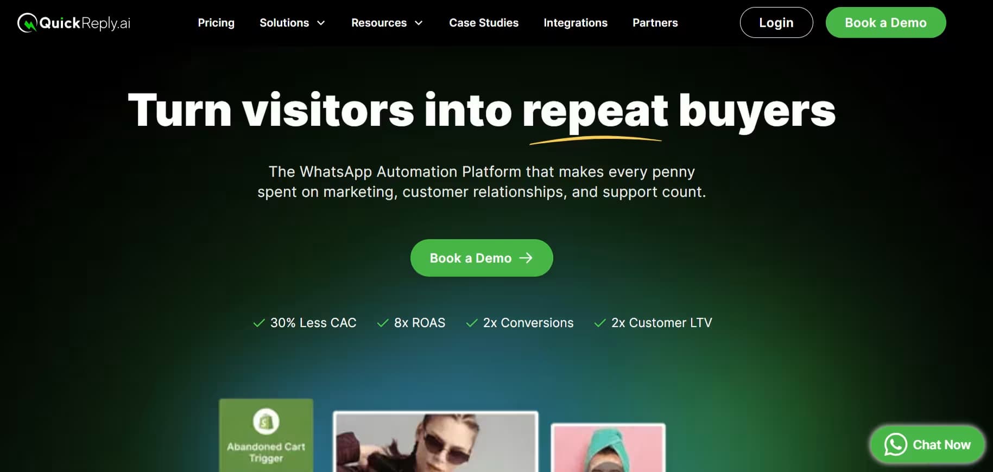Select the sunglasses woman product image
This screenshot has width=993, height=472.
point(435,442)
